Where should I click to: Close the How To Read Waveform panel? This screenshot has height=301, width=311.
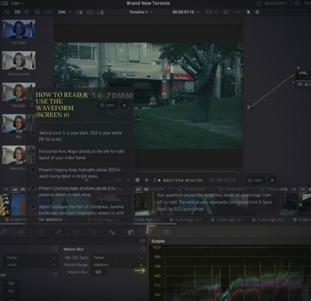(125, 105)
